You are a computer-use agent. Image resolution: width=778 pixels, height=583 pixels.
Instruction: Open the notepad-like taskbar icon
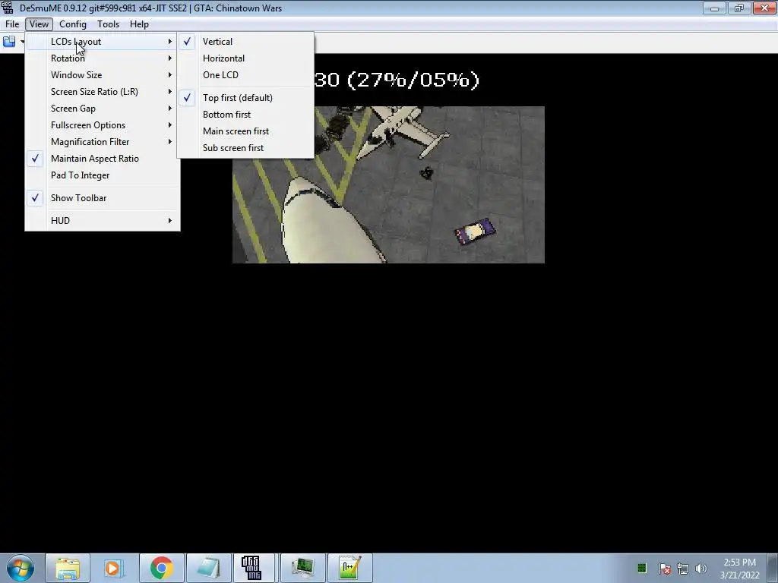point(208,568)
